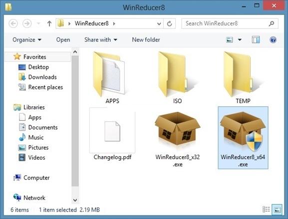Click the Libraries icon

click(x=17, y=107)
